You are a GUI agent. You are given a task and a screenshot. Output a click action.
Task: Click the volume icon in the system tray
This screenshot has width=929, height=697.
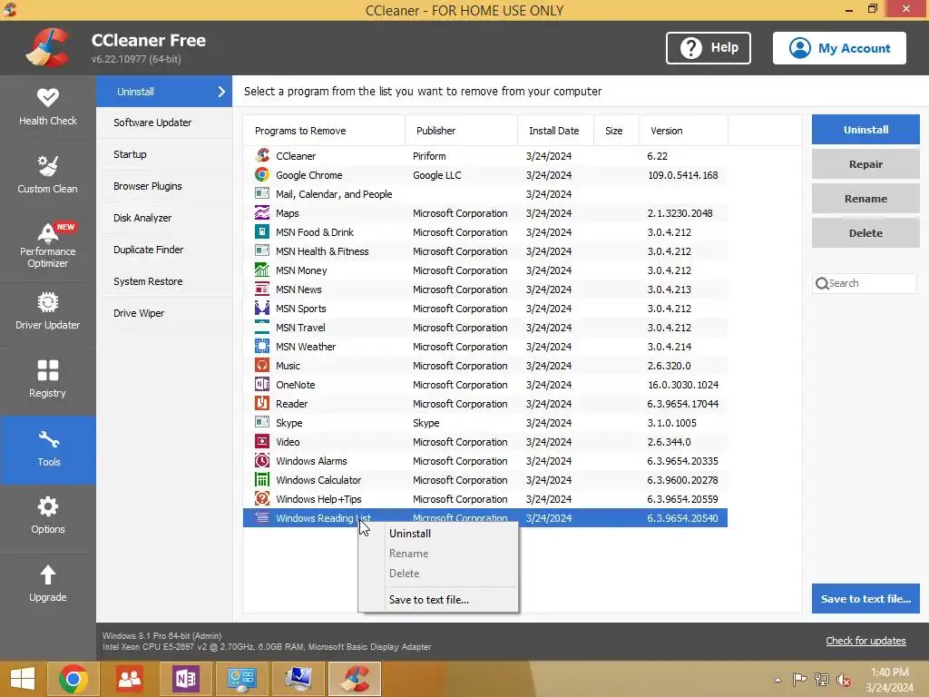coord(844,680)
